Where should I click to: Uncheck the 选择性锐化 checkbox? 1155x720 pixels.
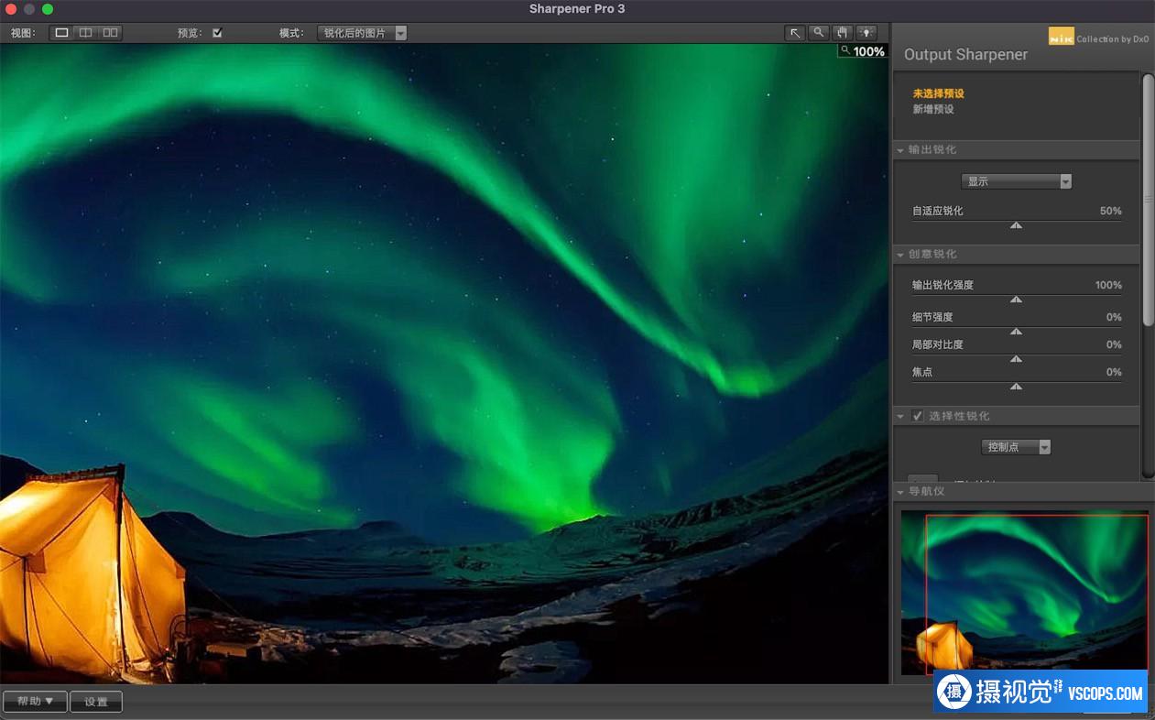pos(918,416)
